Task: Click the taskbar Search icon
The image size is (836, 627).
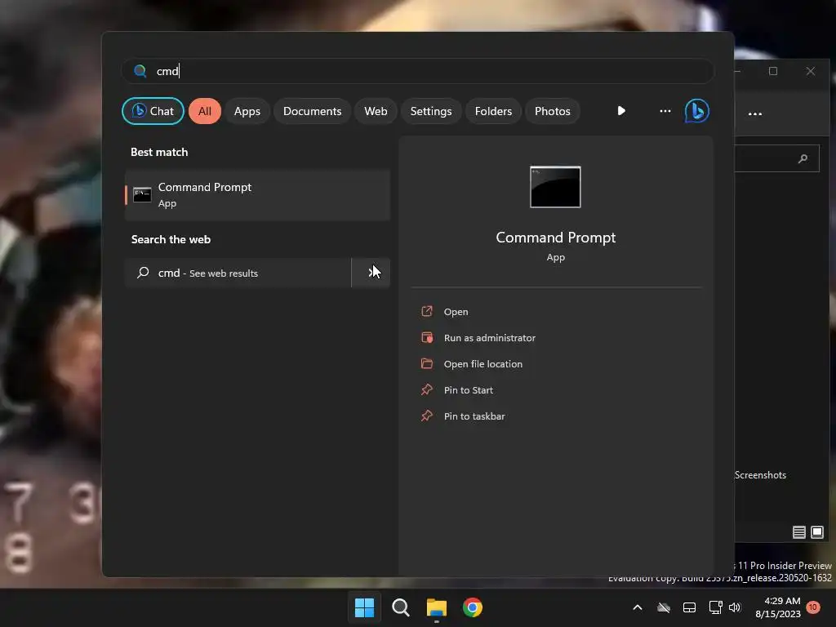Action: [x=400, y=607]
